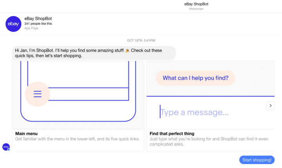Click the 'Just type what you're looking for' description
Image resolution: width=282 pixels, height=168 pixels.
pyautogui.click(x=209, y=141)
